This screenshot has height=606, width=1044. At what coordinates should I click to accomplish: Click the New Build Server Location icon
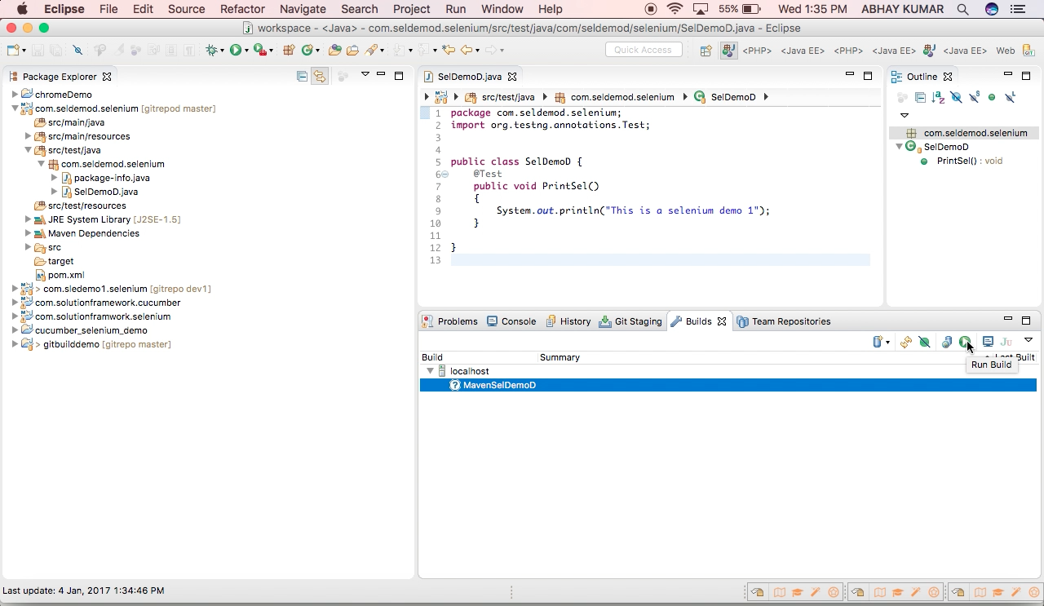click(878, 342)
